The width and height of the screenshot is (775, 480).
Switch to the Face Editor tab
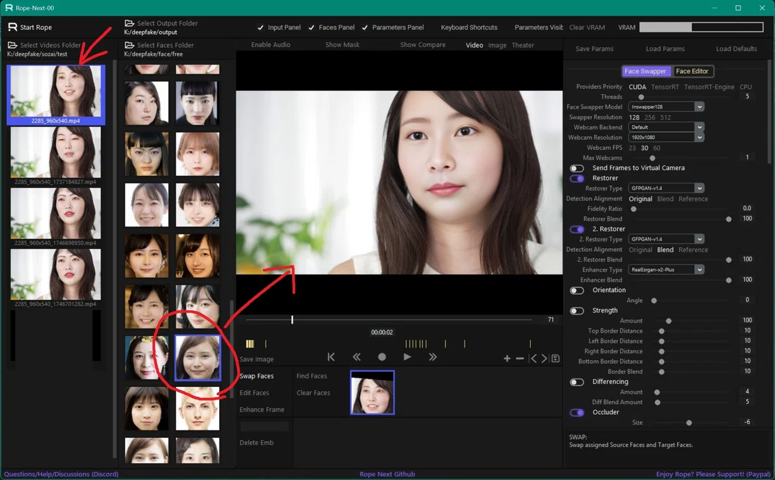(x=692, y=71)
